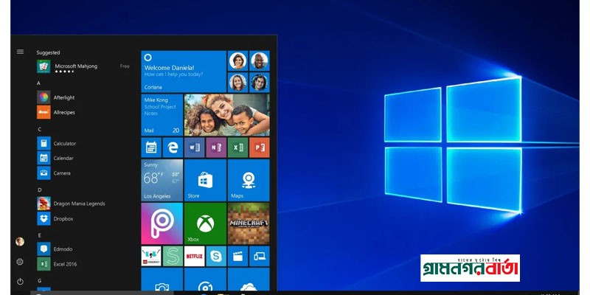
Task: Click the letter G section header
Action: click(39, 281)
